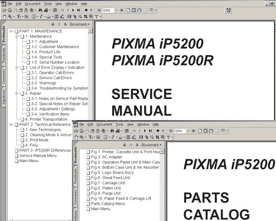Screen dimensions: 276x221
Task: Go to next page in Parts Catalog window
Action: point(145,131)
